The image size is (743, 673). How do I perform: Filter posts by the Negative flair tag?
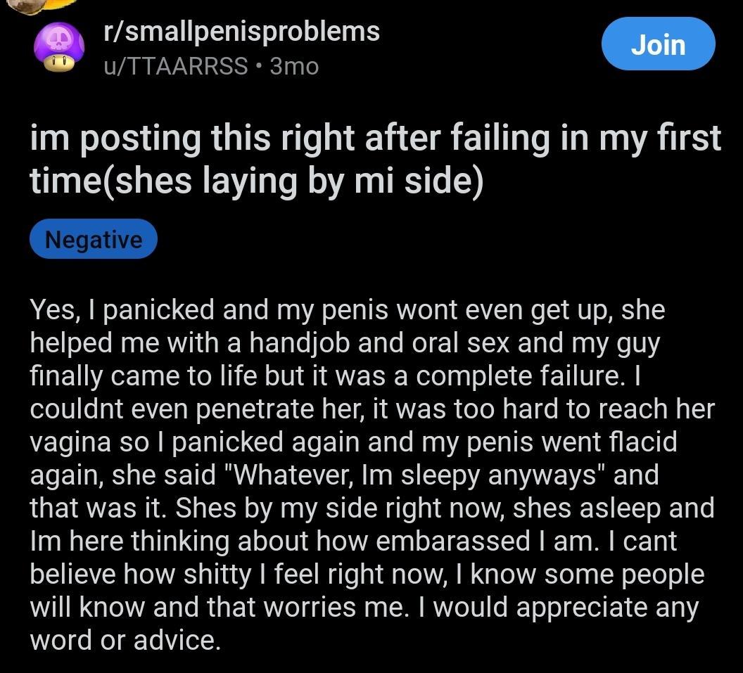pos(93,240)
